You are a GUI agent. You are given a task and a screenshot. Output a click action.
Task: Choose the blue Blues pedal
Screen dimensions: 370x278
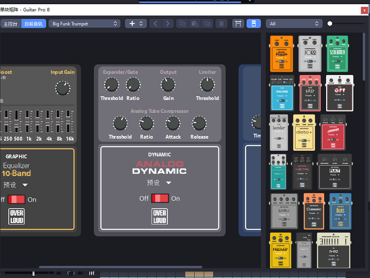[x=340, y=211]
